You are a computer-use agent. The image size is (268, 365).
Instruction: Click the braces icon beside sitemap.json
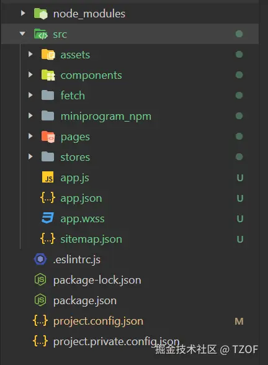click(x=48, y=239)
